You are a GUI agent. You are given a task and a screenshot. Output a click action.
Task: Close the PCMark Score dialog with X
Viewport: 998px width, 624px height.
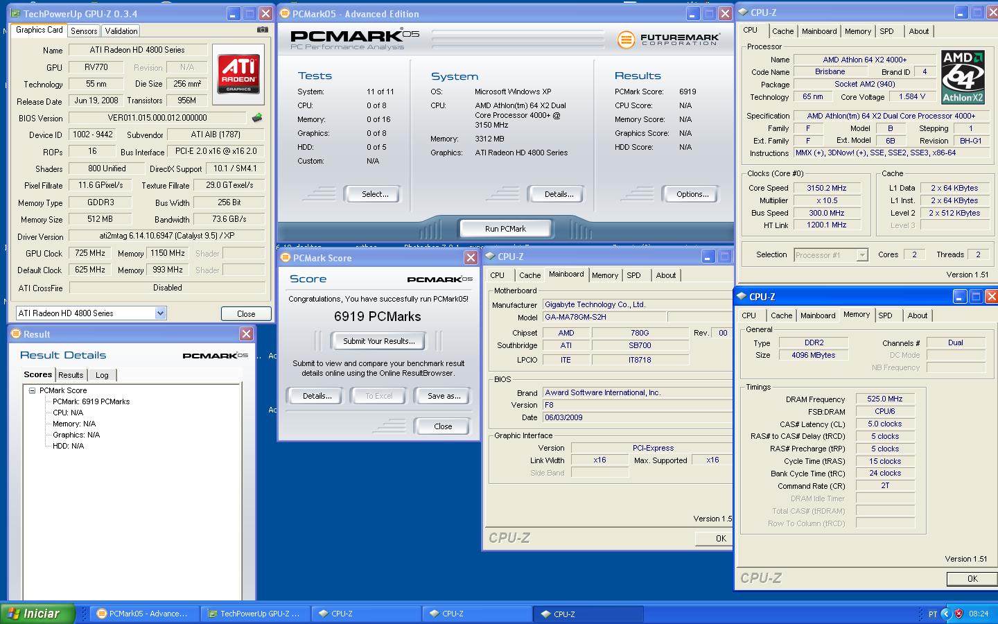(x=471, y=258)
